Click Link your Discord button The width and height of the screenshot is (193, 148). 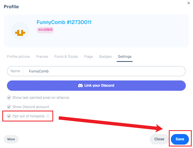[x=96, y=86]
